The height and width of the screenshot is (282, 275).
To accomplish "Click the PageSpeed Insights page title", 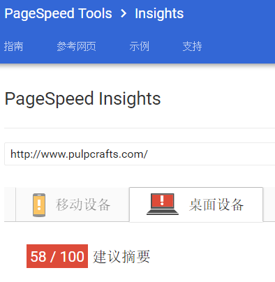I will tap(82, 99).
